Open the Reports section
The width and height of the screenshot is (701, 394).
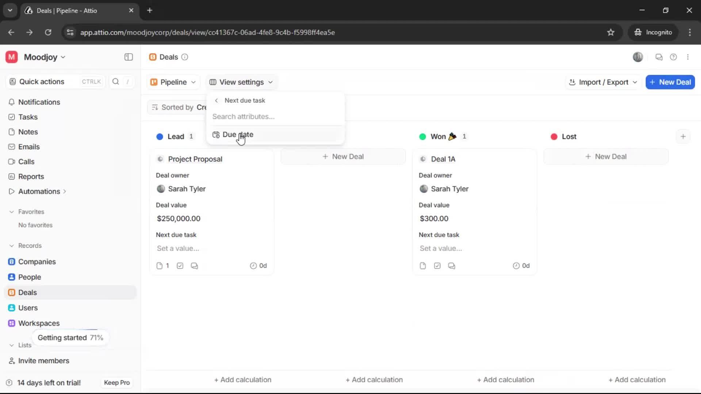tap(30, 176)
